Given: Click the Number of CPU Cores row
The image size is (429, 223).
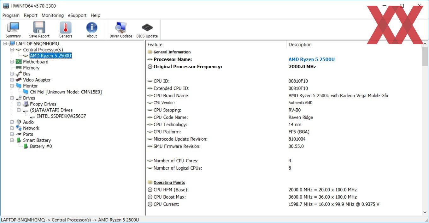Looking at the screenshot, I should coord(284,161).
